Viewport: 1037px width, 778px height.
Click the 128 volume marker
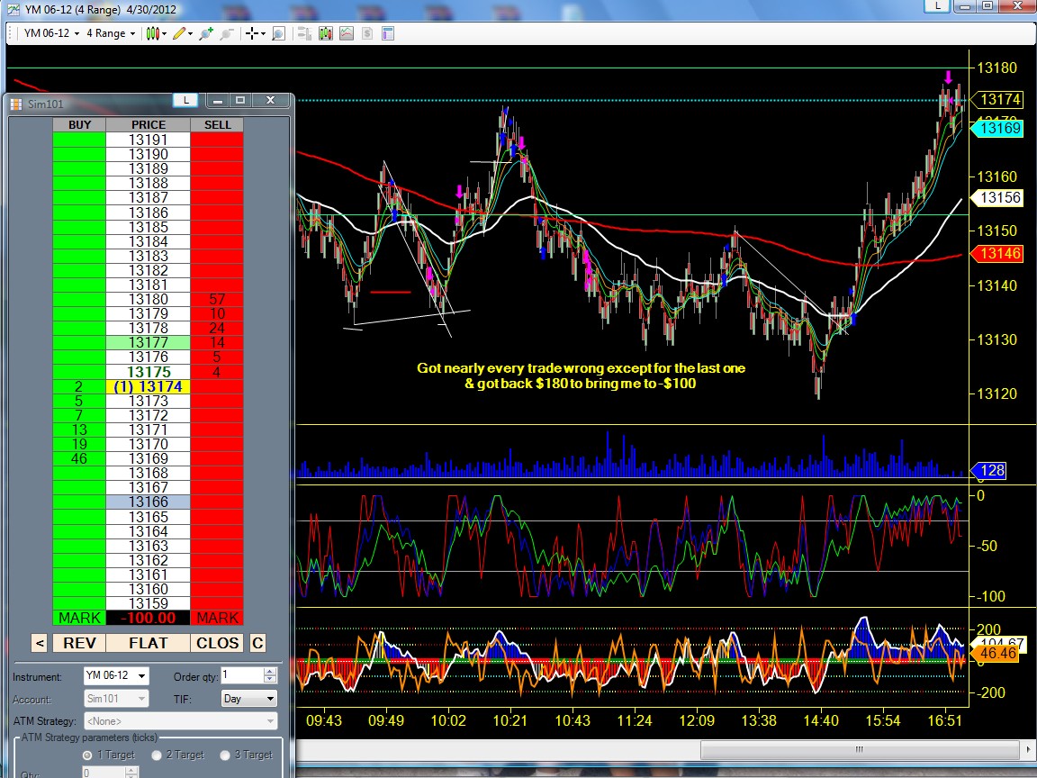pyautogui.click(x=989, y=470)
